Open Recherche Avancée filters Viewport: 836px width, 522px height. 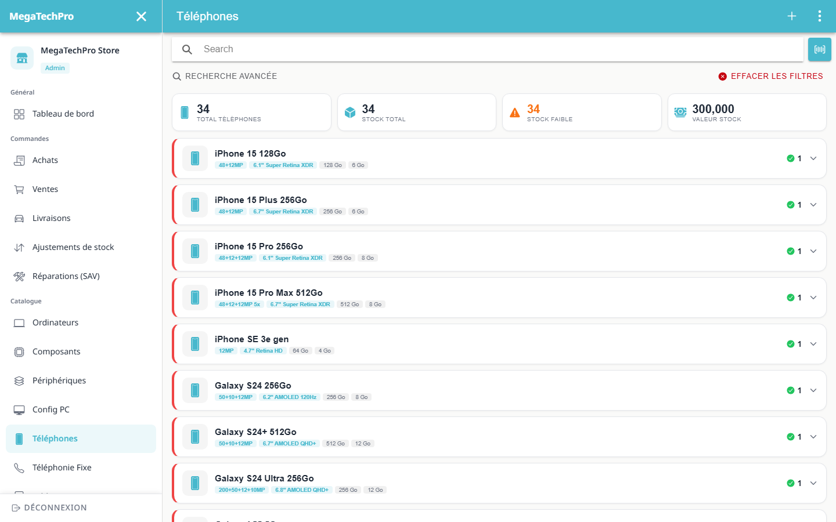225,76
